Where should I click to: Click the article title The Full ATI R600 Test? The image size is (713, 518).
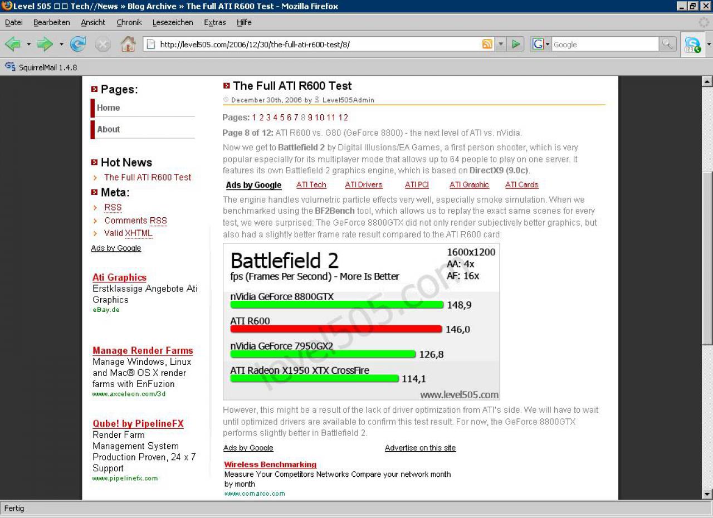(292, 86)
